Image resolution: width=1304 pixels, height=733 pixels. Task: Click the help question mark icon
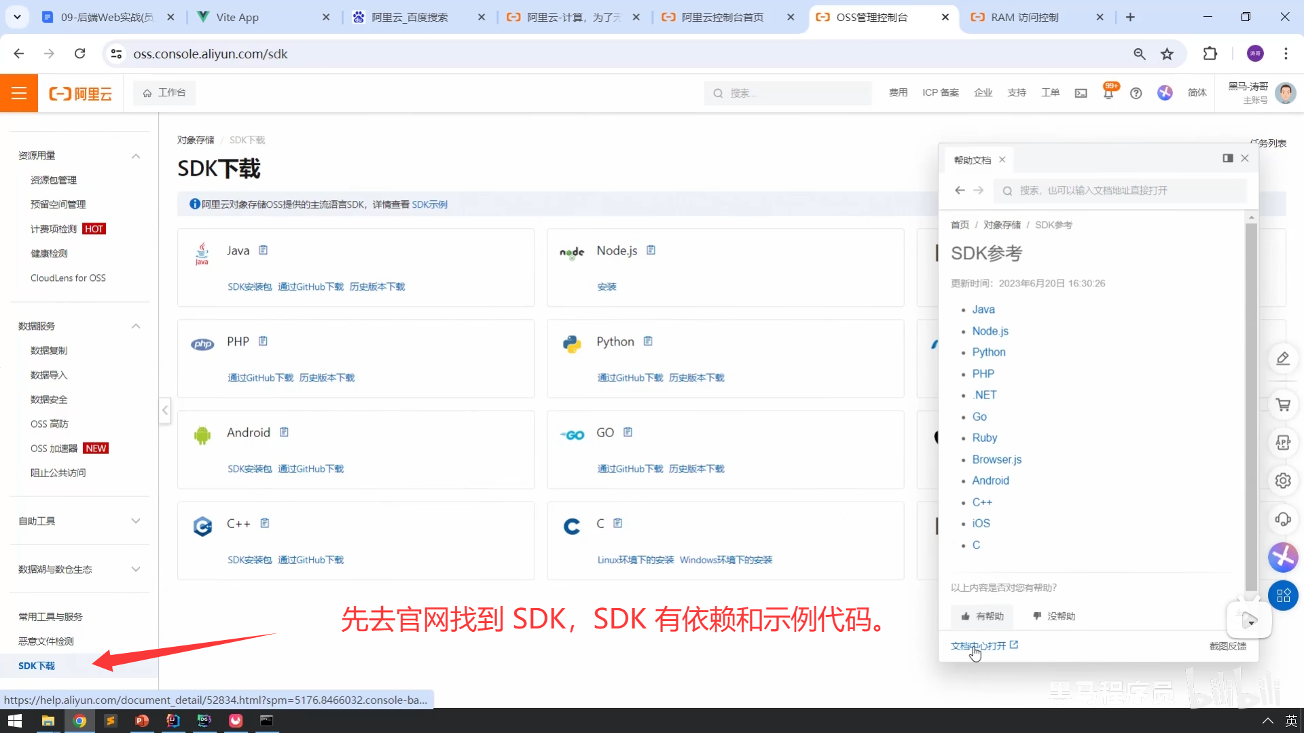pos(1136,93)
